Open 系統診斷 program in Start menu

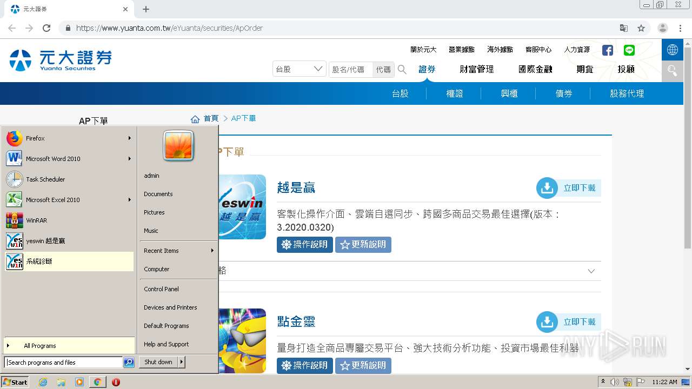coord(69,261)
